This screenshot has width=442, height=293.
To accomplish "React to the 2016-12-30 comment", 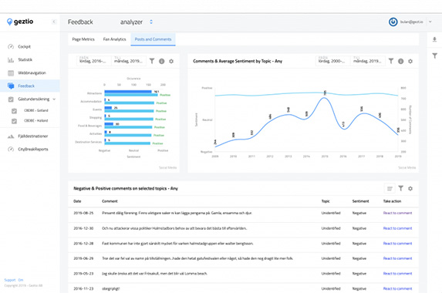I will point(397,228).
